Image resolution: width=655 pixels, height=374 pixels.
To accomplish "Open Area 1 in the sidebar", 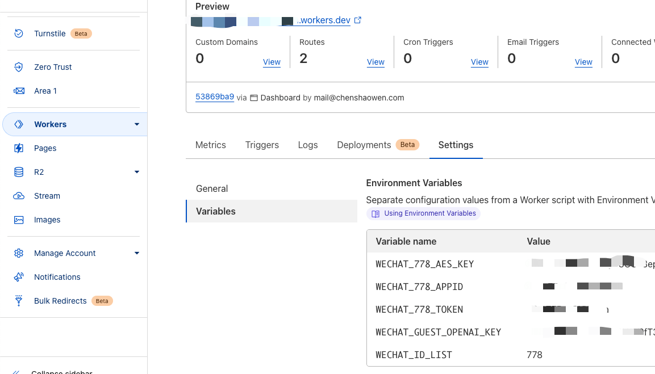I will pos(45,91).
